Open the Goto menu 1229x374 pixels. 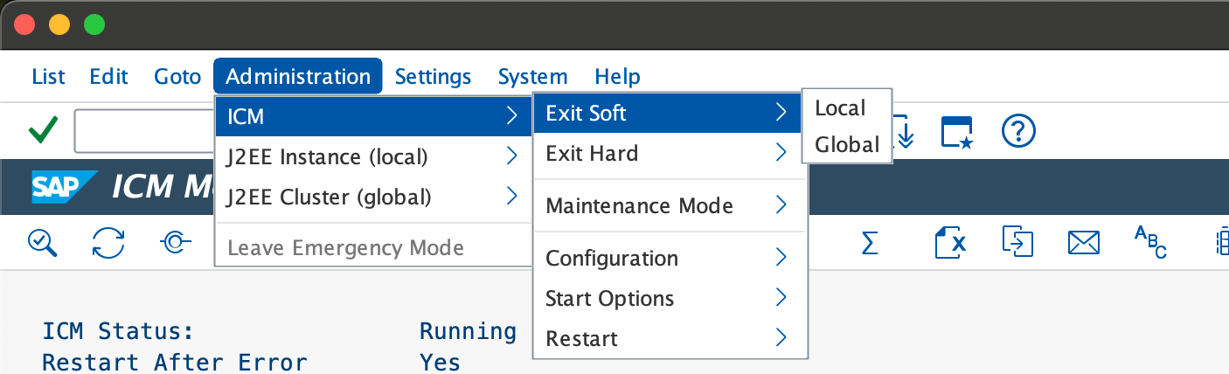pos(177,76)
